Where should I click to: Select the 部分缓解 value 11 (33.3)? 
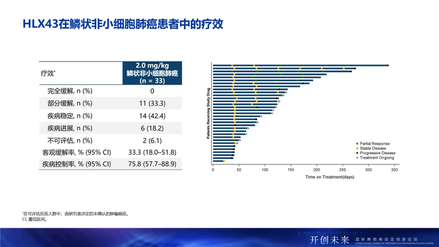point(152,103)
